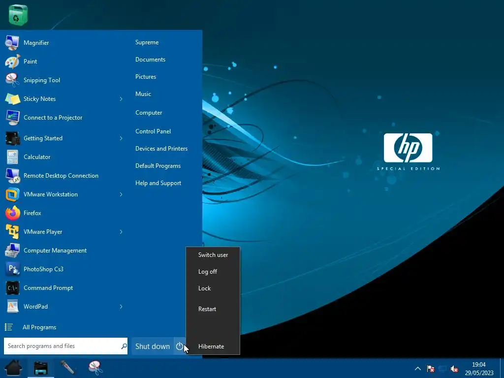Open the Documents link
The width and height of the screenshot is (504, 378).
(x=151, y=60)
